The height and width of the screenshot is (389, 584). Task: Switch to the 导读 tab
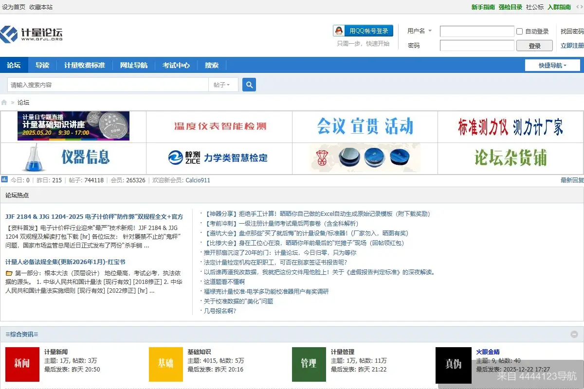coord(42,65)
